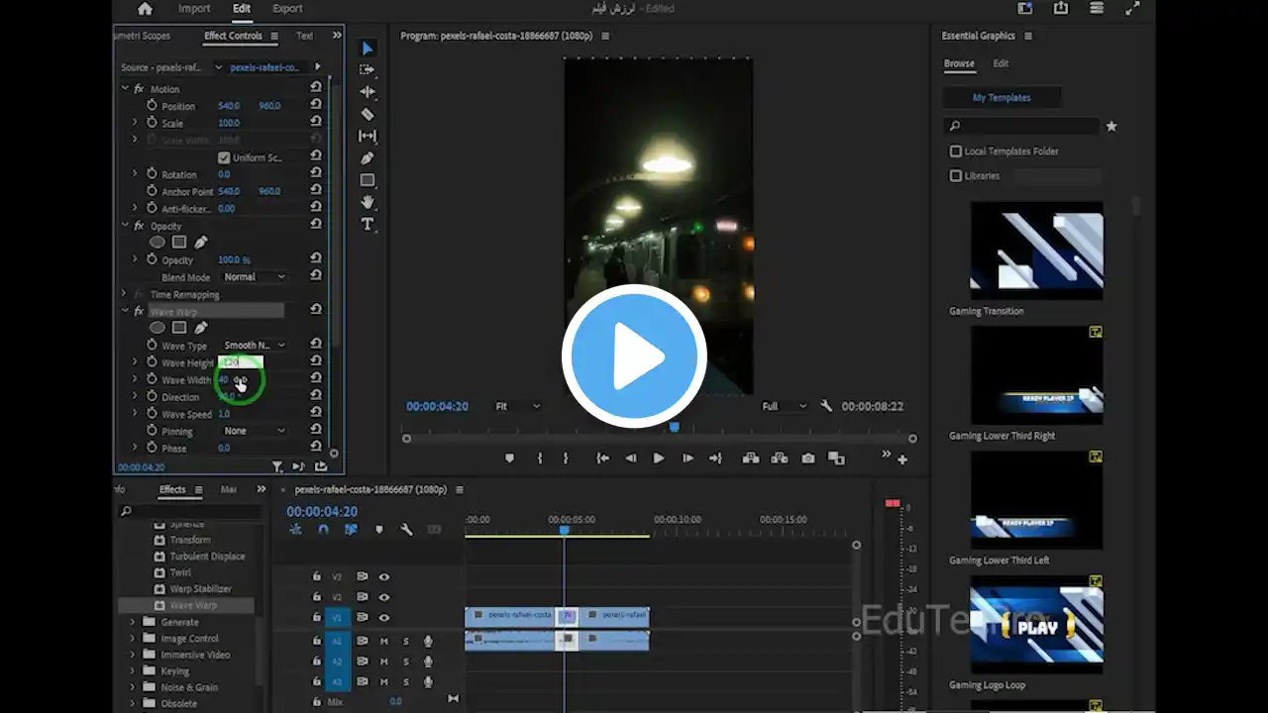This screenshot has height=713, width=1268.
Task: Open the Edit tab in Essential Graphics
Action: tap(1001, 63)
